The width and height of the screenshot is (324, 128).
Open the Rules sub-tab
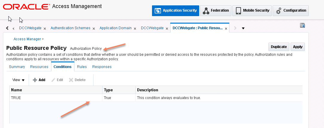coord(82,67)
